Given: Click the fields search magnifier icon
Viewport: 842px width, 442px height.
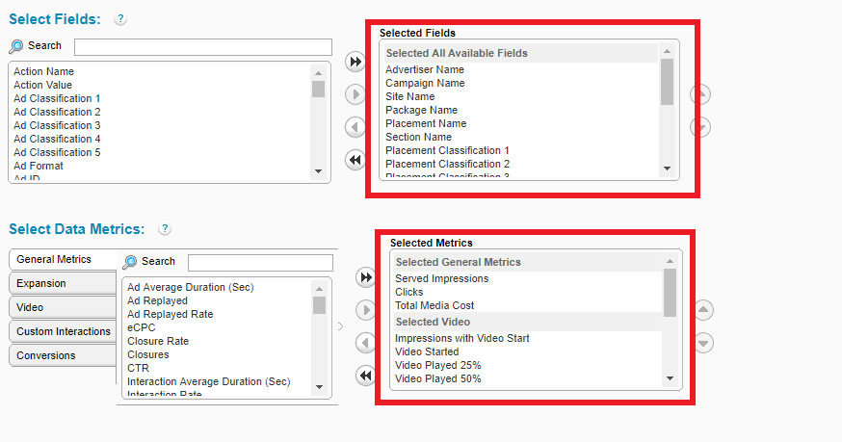Looking at the screenshot, I should pos(16,46).
